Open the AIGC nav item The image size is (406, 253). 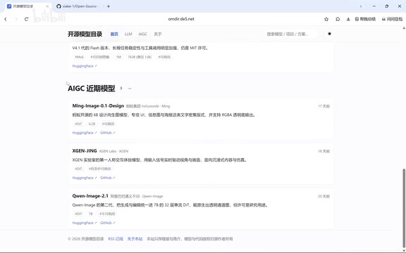pyautogui.click(x=142, y=34)
